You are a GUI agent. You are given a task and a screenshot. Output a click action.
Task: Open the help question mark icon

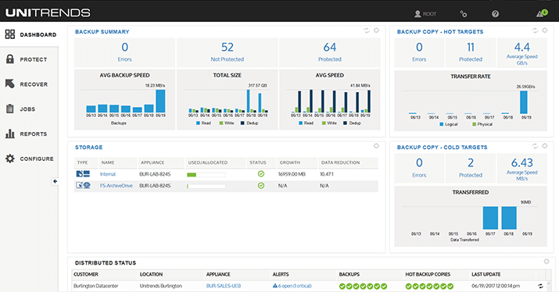coord(495,14)
